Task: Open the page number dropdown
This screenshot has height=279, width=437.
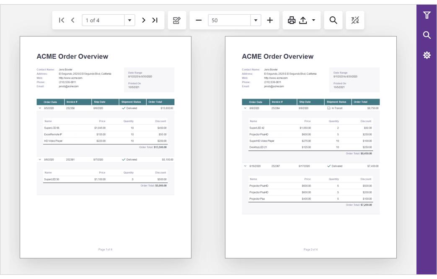Action: click(129, 20)
